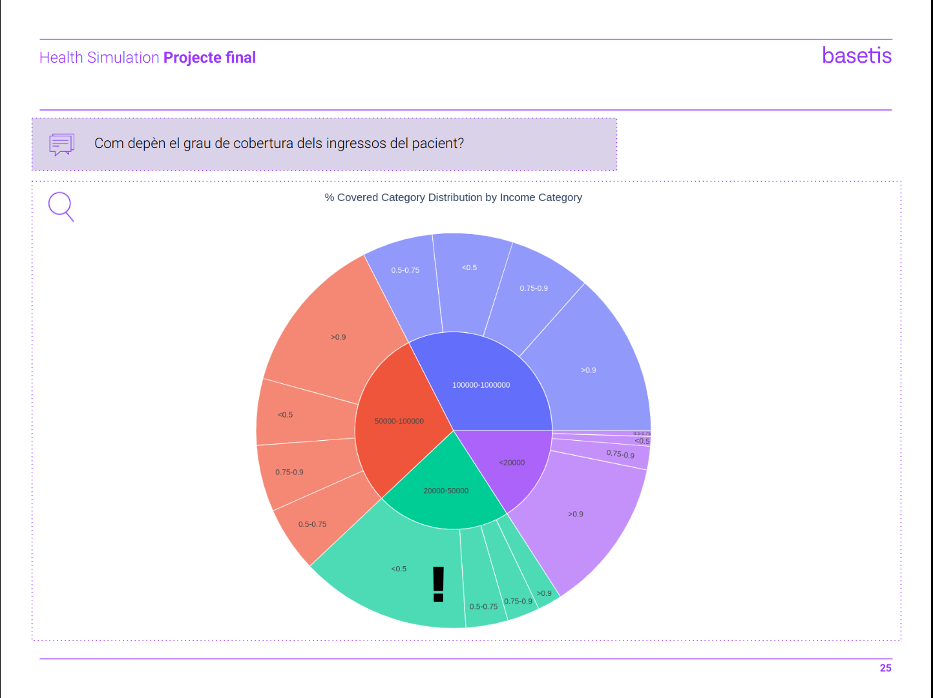This screenshot has height=698, width=933.
Task: Click the magnifying glass icon
Action: click(61, 206)
